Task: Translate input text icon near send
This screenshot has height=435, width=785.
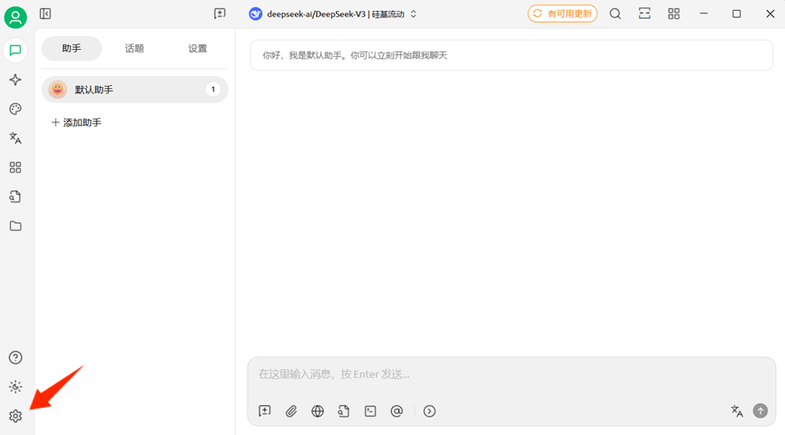Action: 737,411
